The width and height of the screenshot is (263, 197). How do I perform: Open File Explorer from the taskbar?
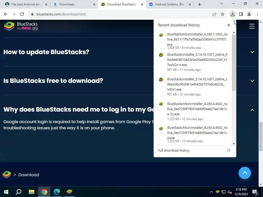[x=31, y=192]
